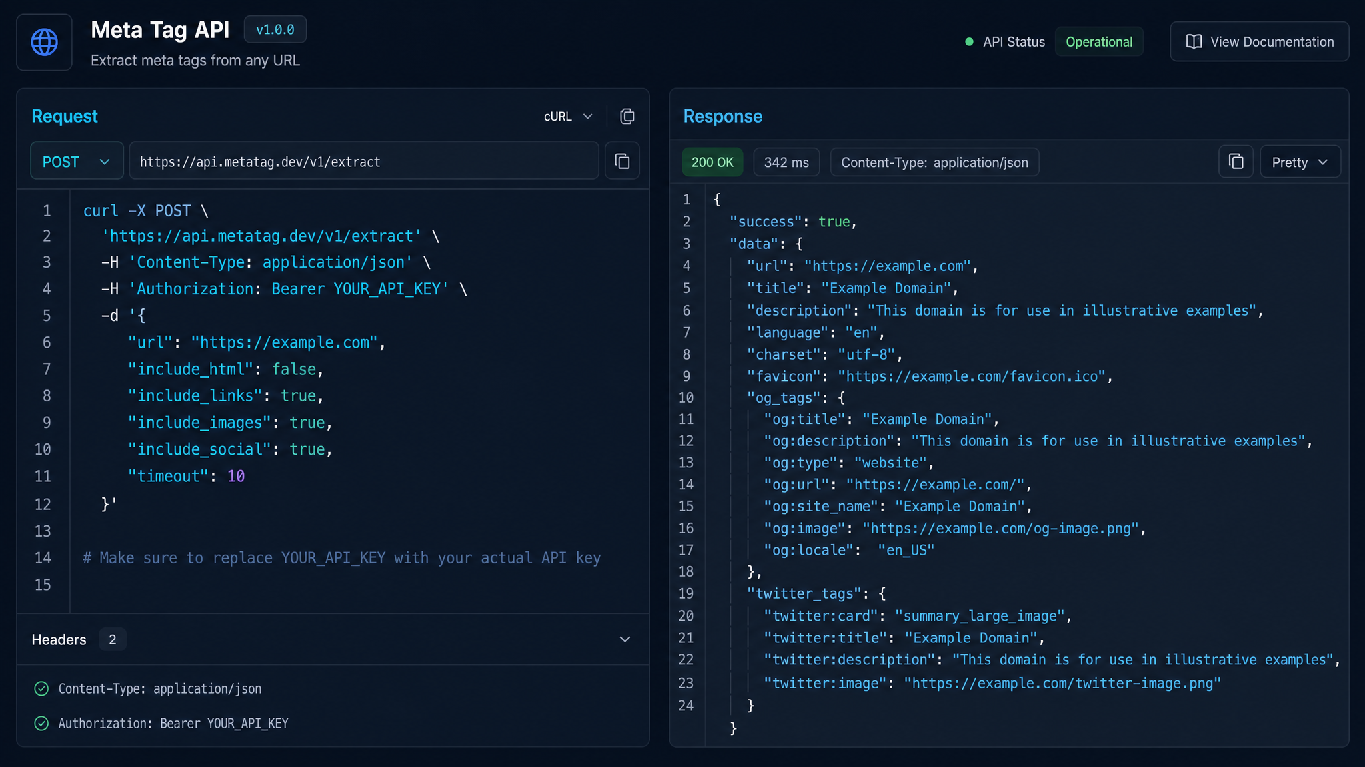Copy the request code snippet icon

pos(627,116)
